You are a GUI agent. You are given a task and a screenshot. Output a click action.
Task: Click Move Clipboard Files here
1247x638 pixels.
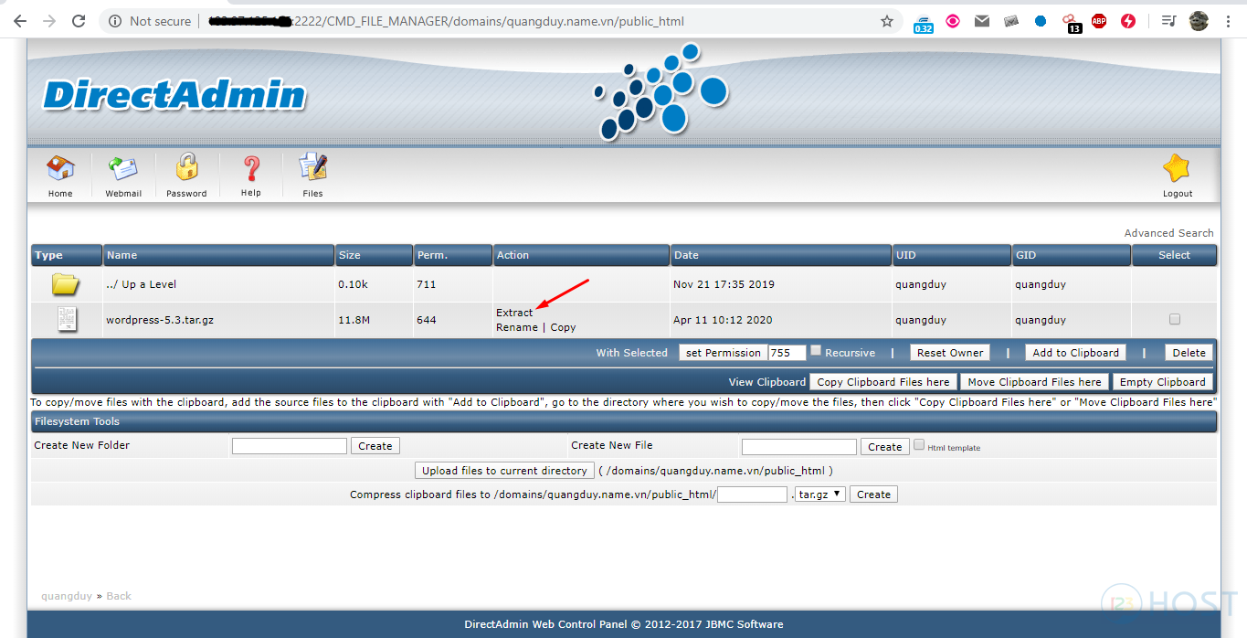coord(1034,382)
